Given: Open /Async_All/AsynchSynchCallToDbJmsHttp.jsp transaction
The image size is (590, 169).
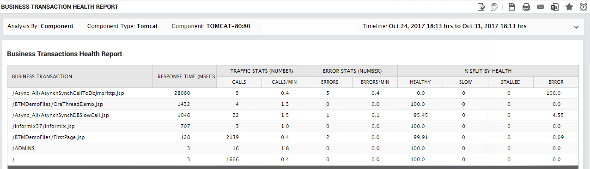Looking at the screenshot, I should click(68, 93).
